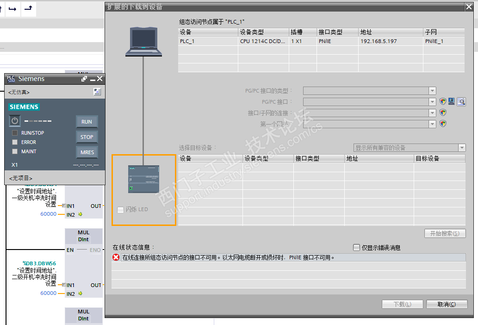Click the PLCSIM logo icon in title bar
The height and width of the screenshot is (325, 478).
click(11, 79)
